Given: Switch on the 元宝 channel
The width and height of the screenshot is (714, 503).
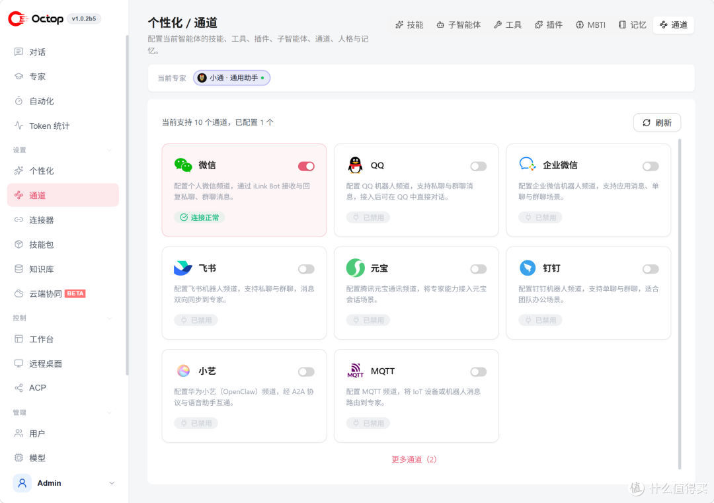Looking at the screenshot, I should pyautogui.click(x=479, y=269).
